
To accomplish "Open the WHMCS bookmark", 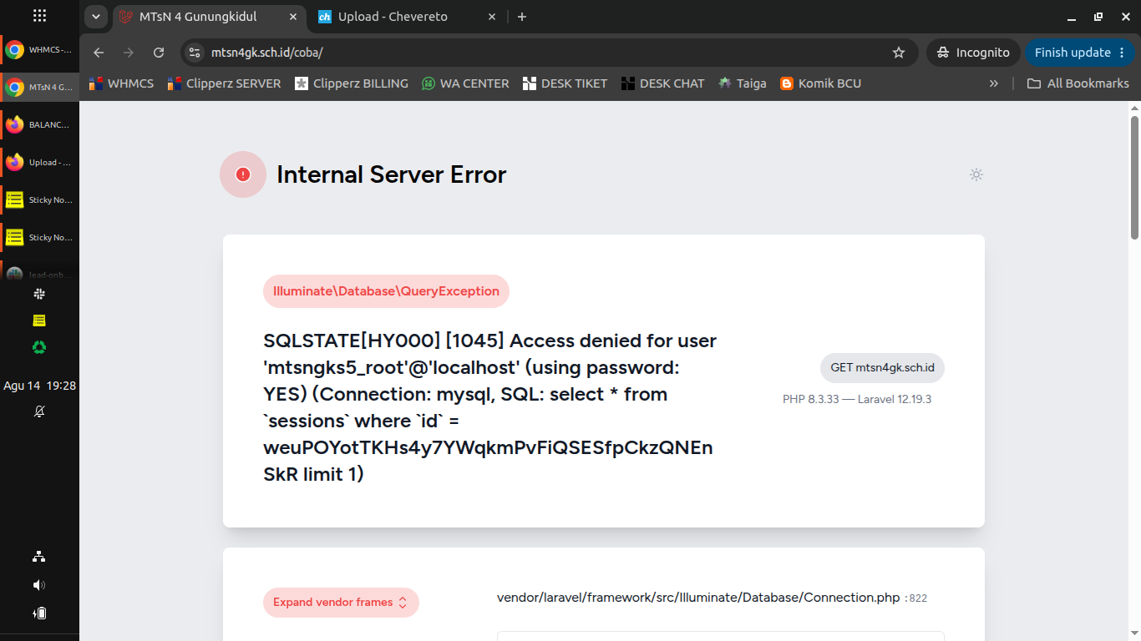I will pos(122,83).
